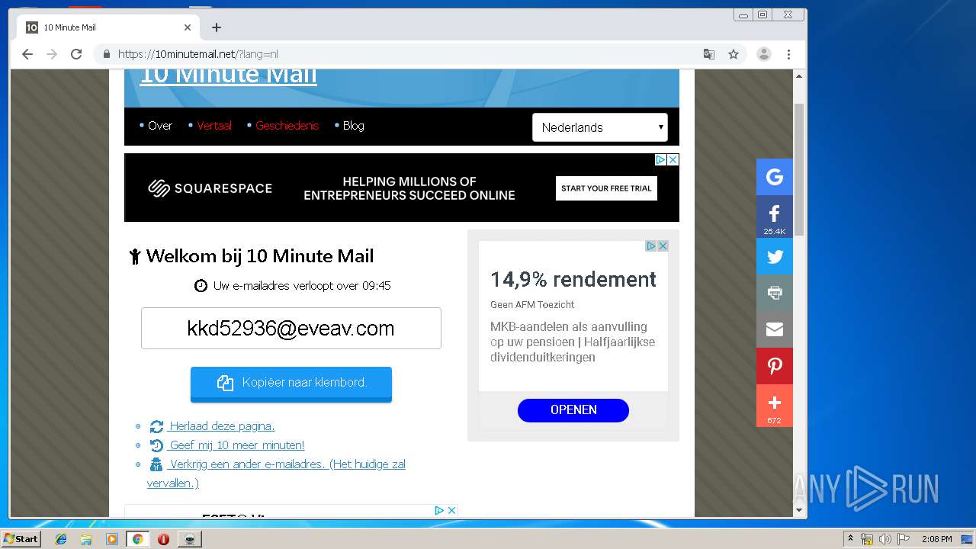Share on Facebook sidebar icon
Image resolution: width=976 pixels, height=549 pixels.
[x=775, y=217]
